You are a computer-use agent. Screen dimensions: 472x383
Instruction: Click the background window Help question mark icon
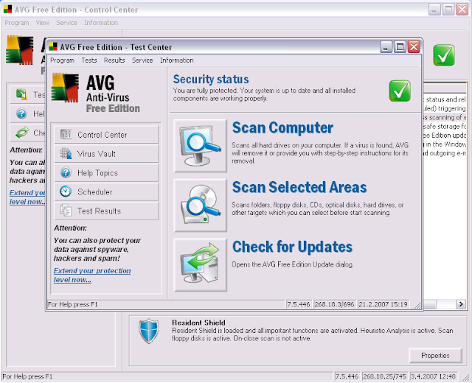point(21,113)
